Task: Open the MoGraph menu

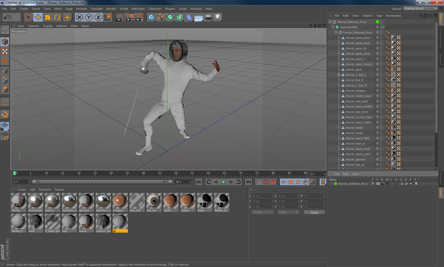Action: point(138,9)
